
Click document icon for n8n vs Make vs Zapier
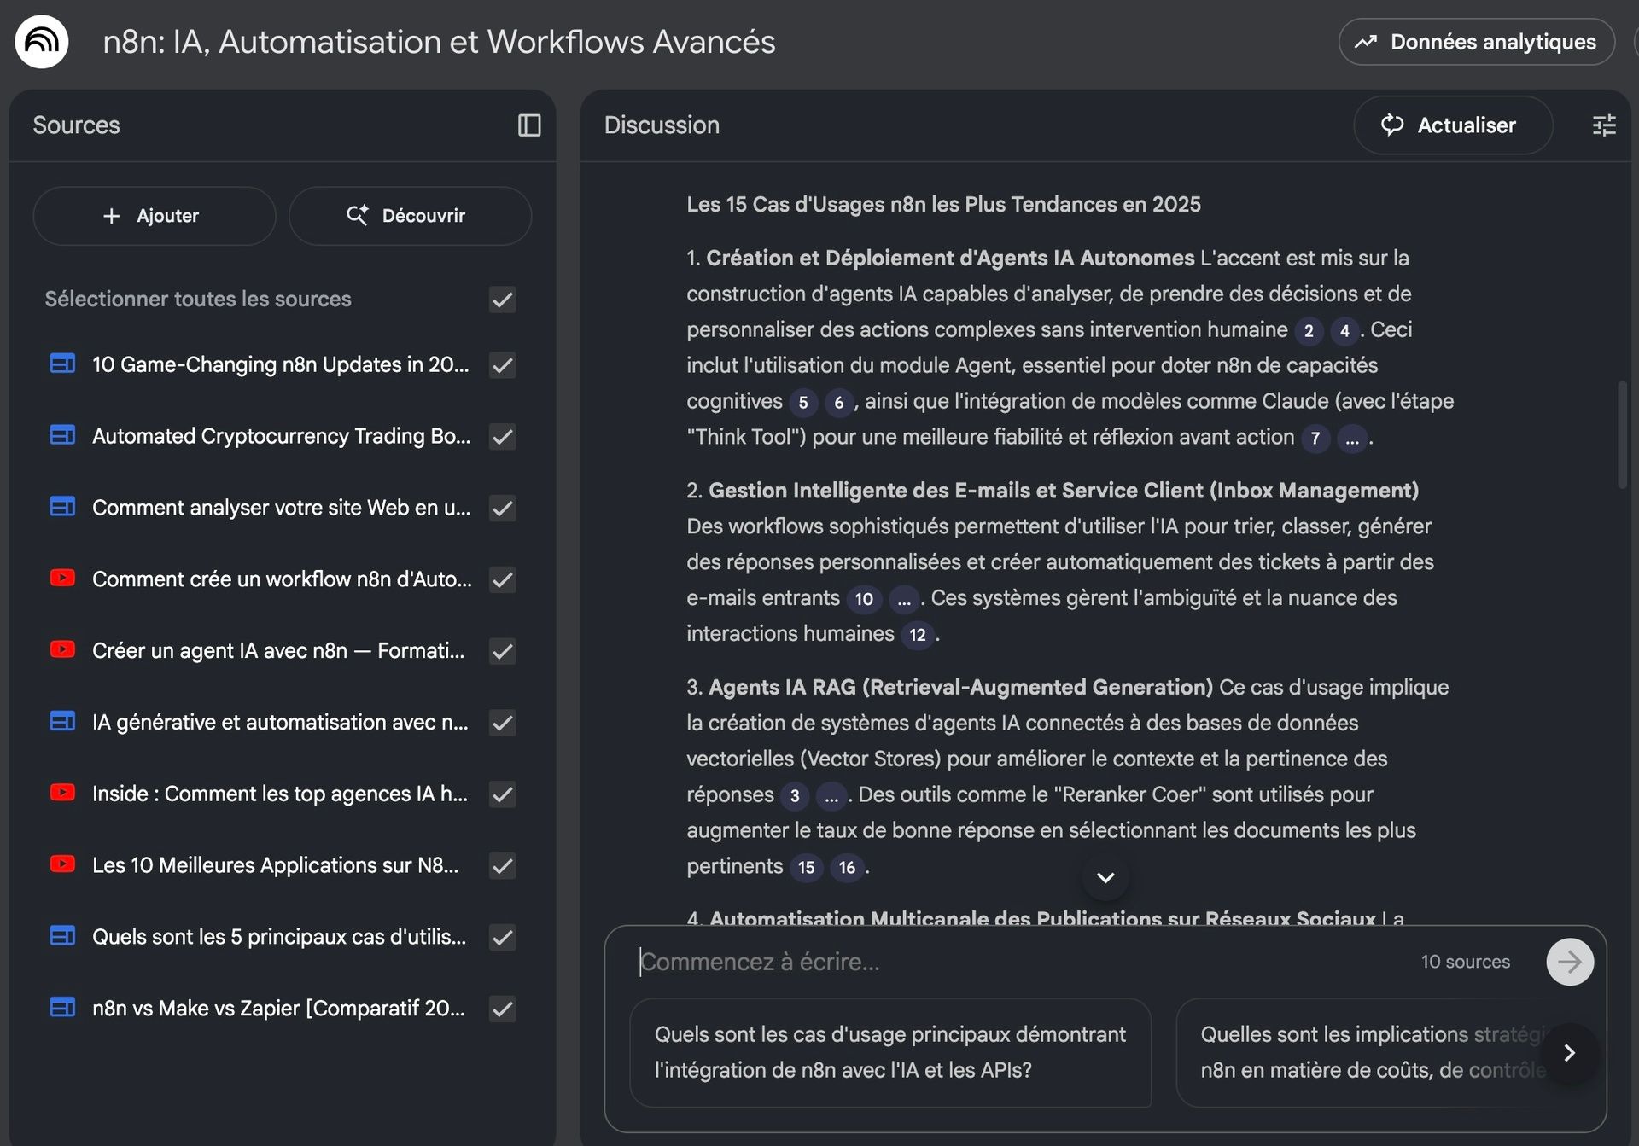(x=62, y=1008)
